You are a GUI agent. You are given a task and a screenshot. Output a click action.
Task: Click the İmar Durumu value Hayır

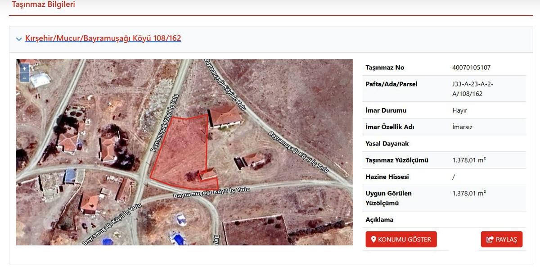coord(459,110)
